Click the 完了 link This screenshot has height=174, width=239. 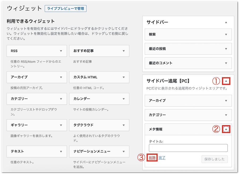pos(162,158)
